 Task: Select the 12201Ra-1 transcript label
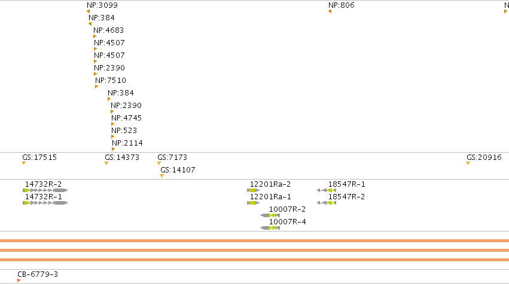[270, 197]
